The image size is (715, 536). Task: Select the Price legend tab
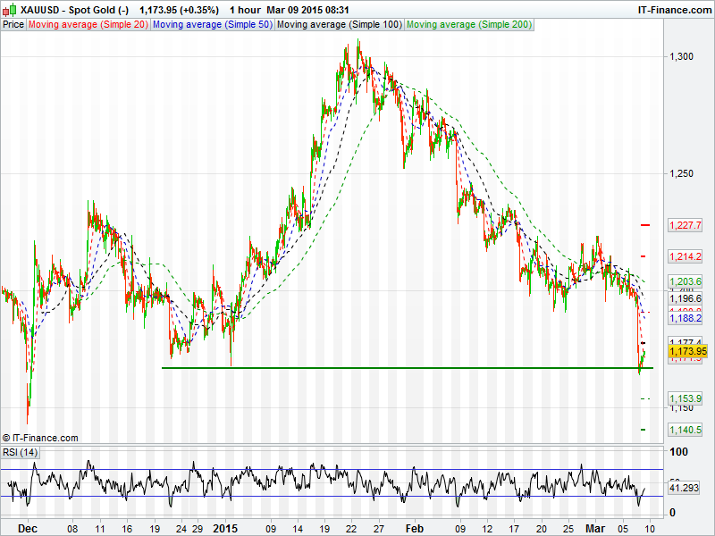13,24
